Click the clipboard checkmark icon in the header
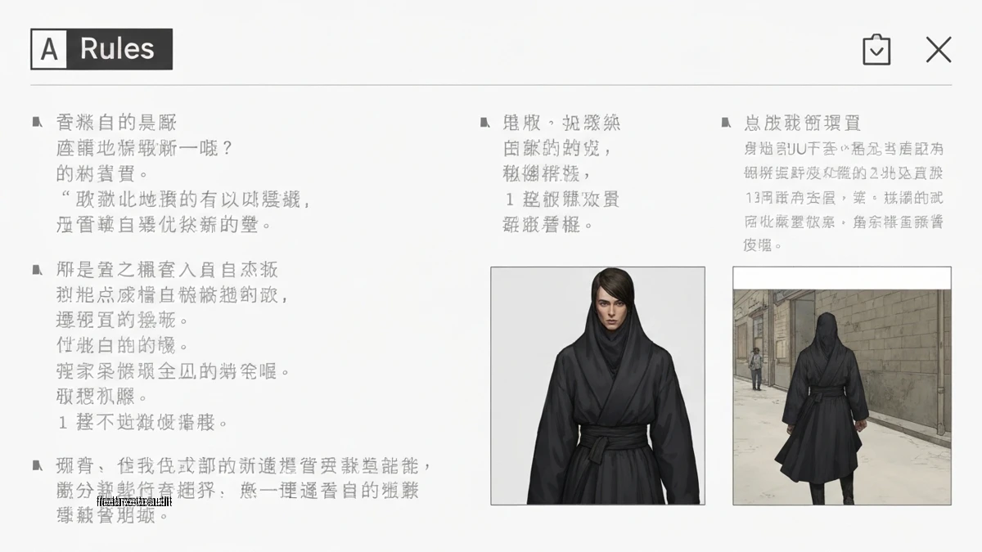The height and width of the screenshot is (552, 982). click(x=876, y=50)
